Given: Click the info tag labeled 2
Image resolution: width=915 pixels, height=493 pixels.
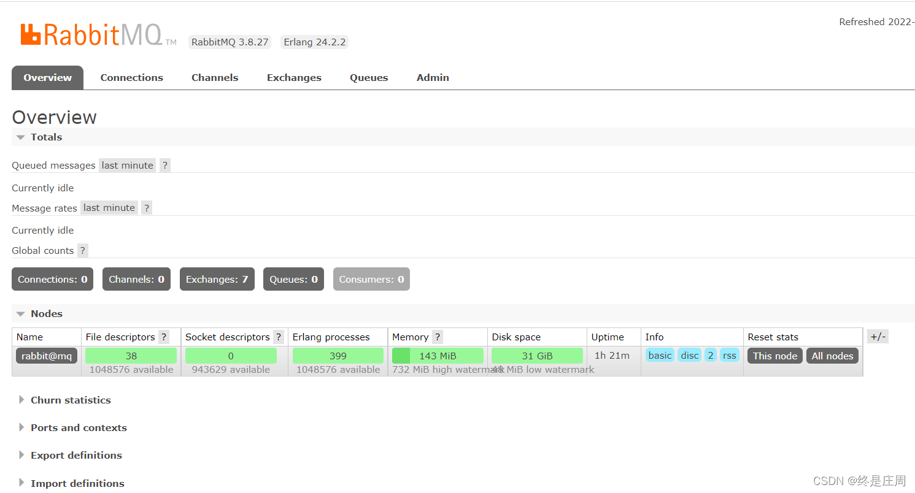Looking at the screenshot, I should click(710, 355).
